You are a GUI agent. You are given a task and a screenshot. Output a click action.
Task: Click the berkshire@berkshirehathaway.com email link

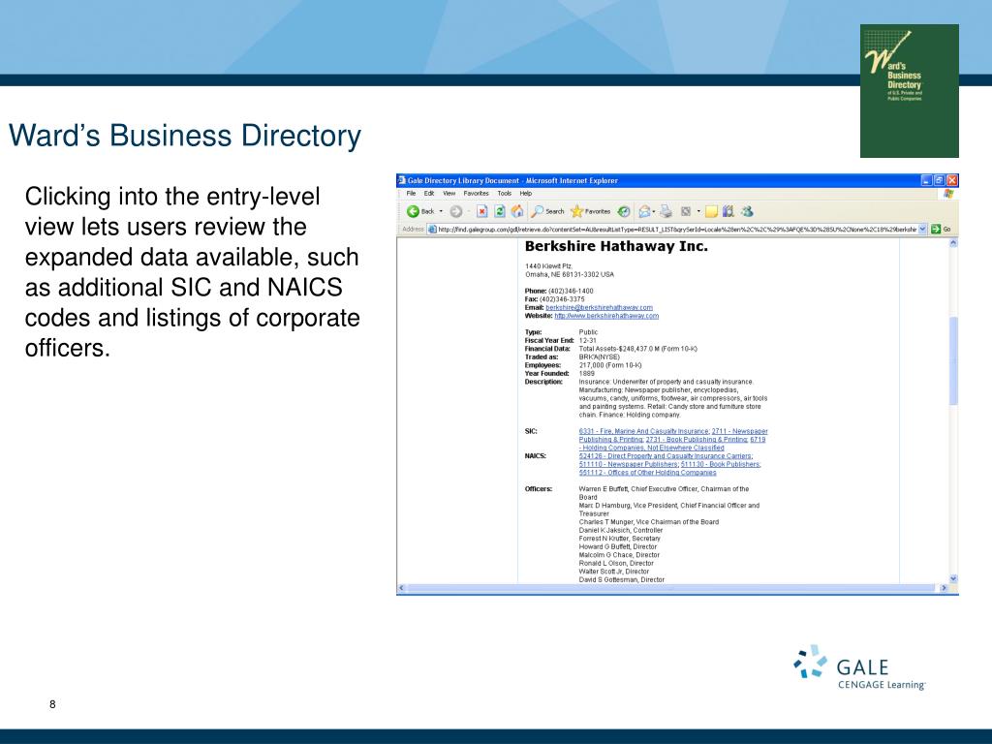(x=599, y=307)
